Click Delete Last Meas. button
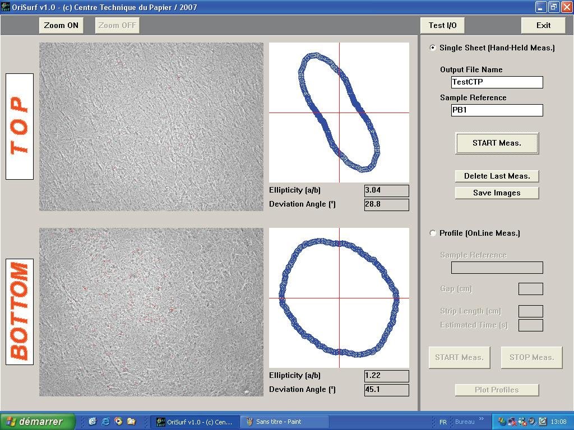This screenshot has width=574, height=430. (497, 176)
